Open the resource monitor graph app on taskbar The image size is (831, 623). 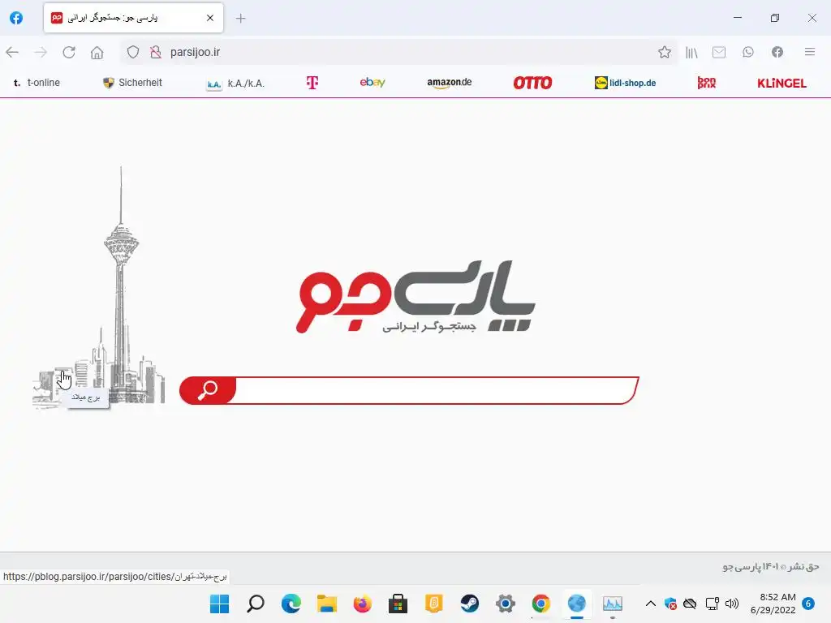pos(613,604)
